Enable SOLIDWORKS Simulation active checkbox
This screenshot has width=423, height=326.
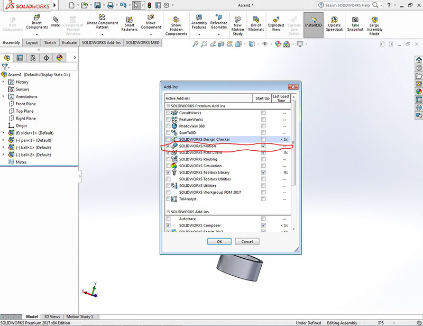click(x=168, y=166)
